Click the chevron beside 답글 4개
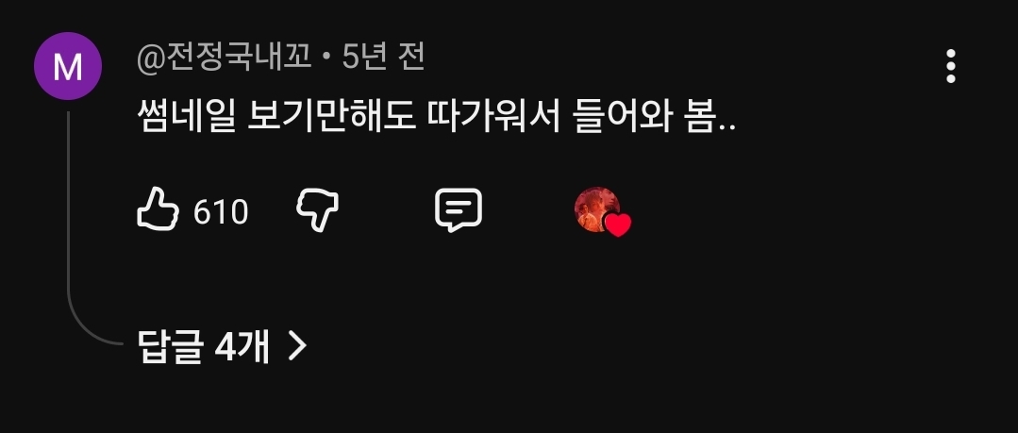This screenshot has width=1018, height=433. point(296,346)
